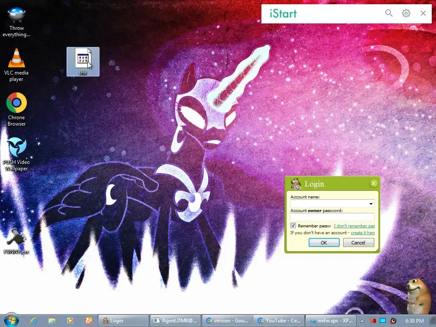This screenshot has width=436, height=327.
Task: Click the gopher icon in Login dialog title
Action: pyautogui.click(x=295, y=184)
